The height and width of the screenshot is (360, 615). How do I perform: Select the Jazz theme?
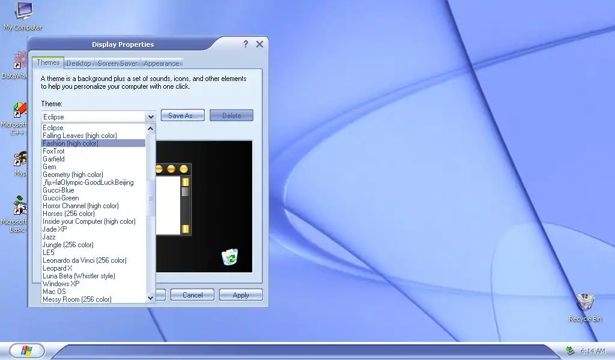pyautogui.click(x=93, y=237)
